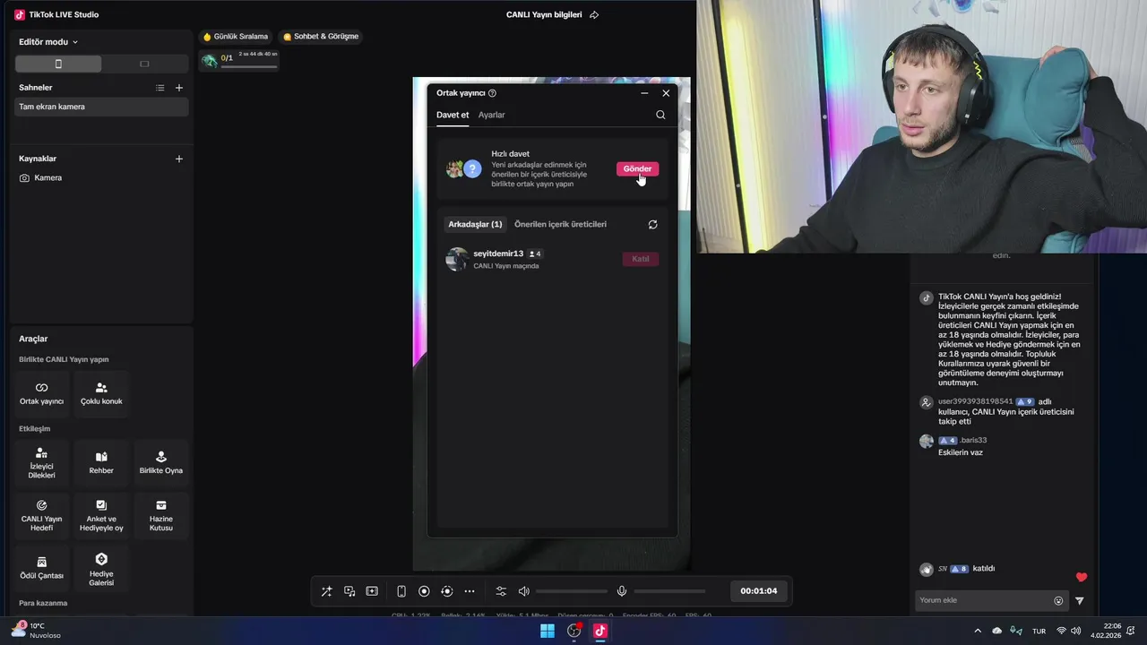Screen dimensions: 1147x645
Task: Click the Sohbet & Görüşme chip
Action: pos(320,37)
